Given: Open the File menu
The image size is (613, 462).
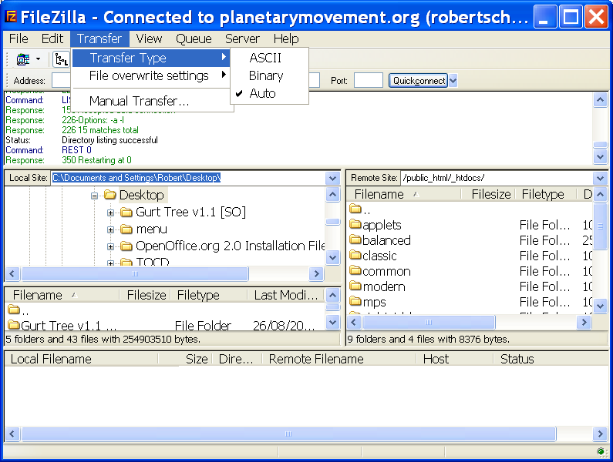Looking at the screenshot, I should pos(19,38).
